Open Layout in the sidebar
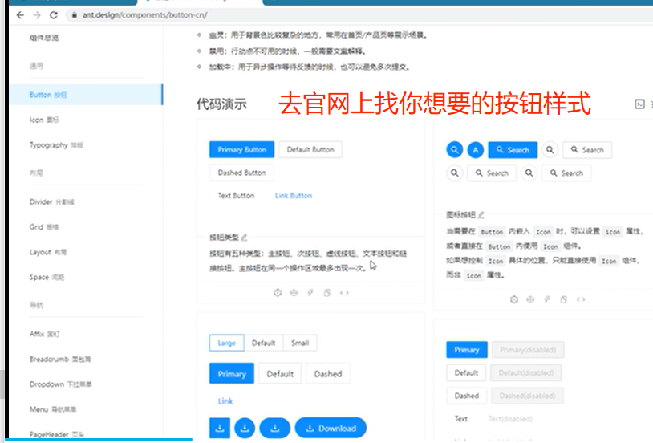The image size is (653, 443). pos(47,252)
